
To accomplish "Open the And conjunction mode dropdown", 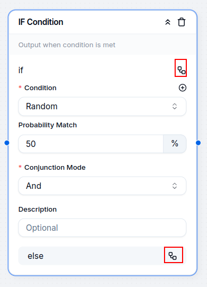I will [102, 186].
